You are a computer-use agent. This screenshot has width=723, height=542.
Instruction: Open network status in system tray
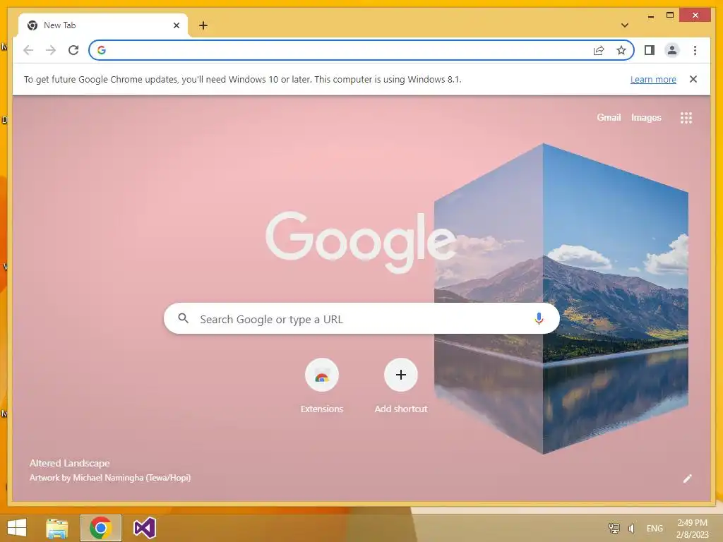614,528
